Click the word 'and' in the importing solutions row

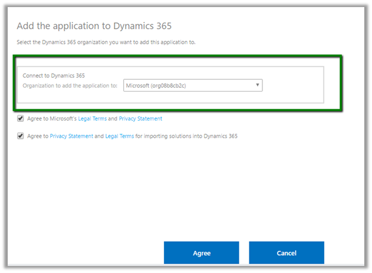tap(100, 136)
